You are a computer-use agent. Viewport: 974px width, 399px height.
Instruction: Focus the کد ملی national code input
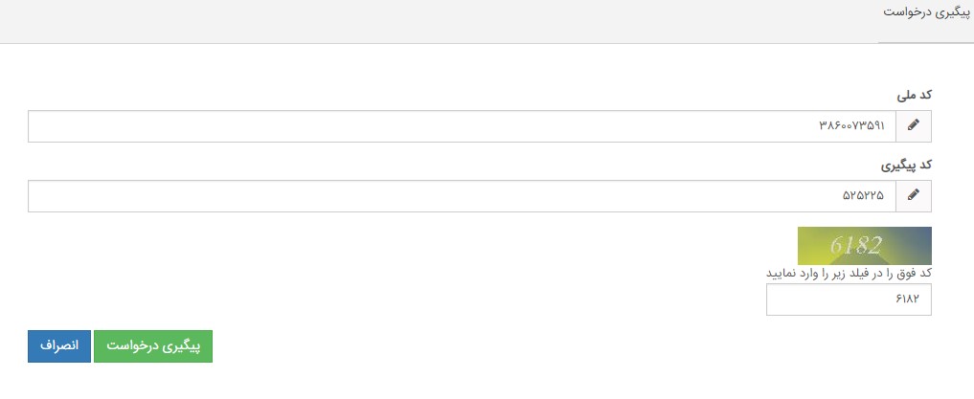pyautogui.click(x=462, y=126)
